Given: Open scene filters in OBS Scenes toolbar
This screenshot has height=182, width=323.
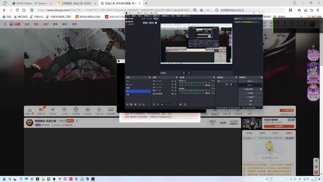Looking at the screenshot, I should click(135, 104).
